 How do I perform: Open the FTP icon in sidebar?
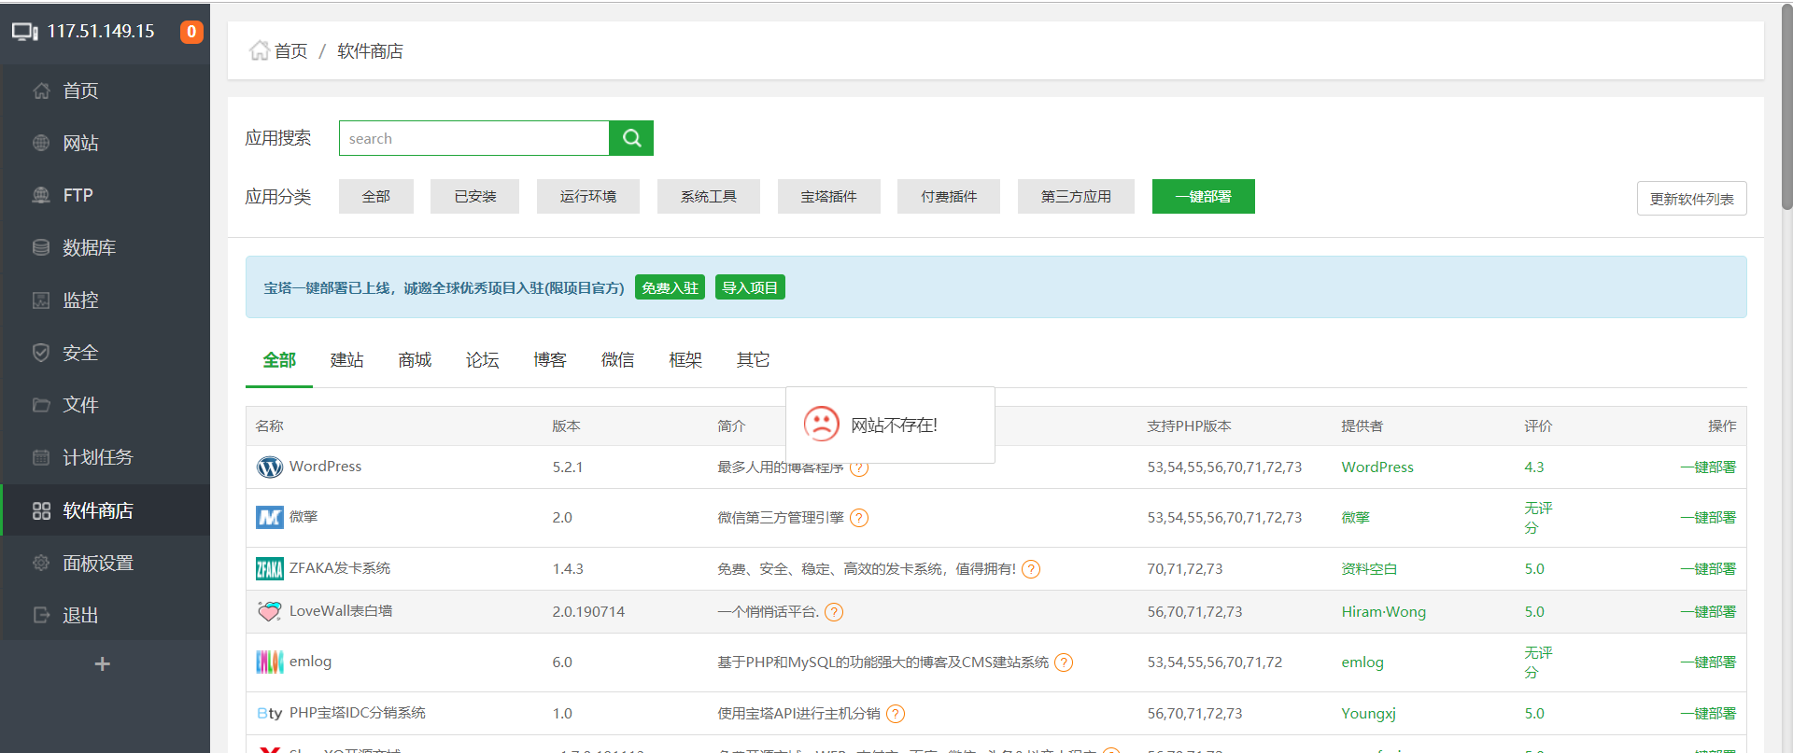pyautogui.click(x=41, y=195)
